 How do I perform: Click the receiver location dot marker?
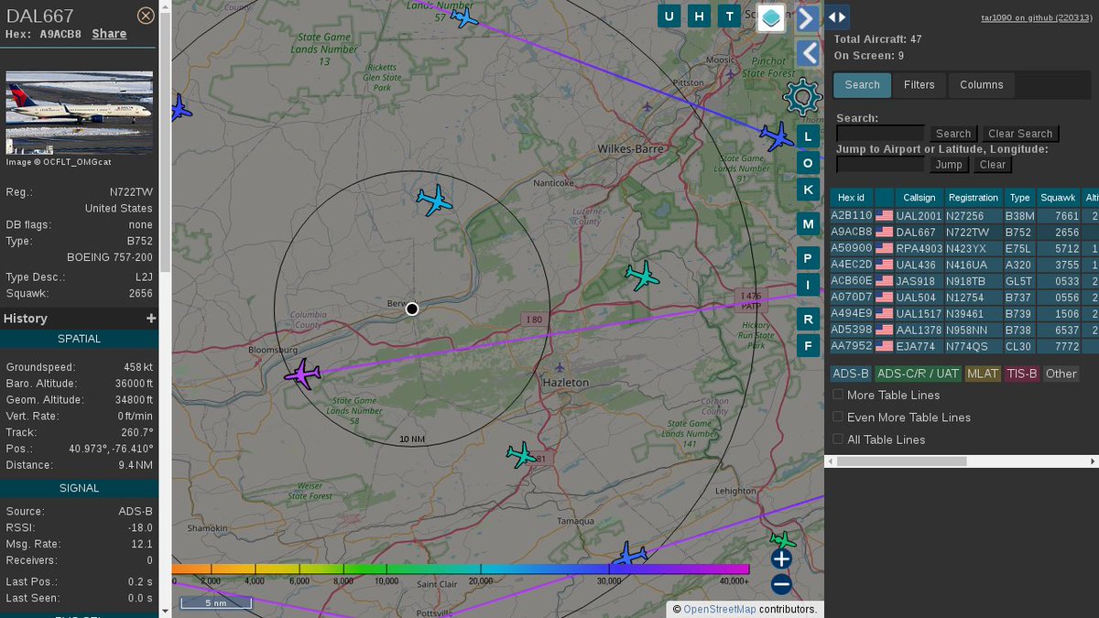tap(412, 309)
